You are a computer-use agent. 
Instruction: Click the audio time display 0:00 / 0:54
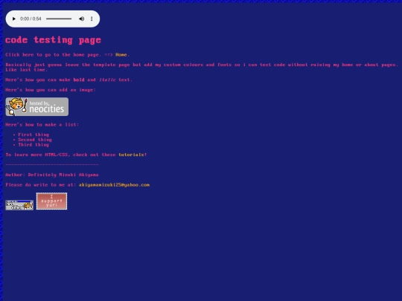pos(31,19)
